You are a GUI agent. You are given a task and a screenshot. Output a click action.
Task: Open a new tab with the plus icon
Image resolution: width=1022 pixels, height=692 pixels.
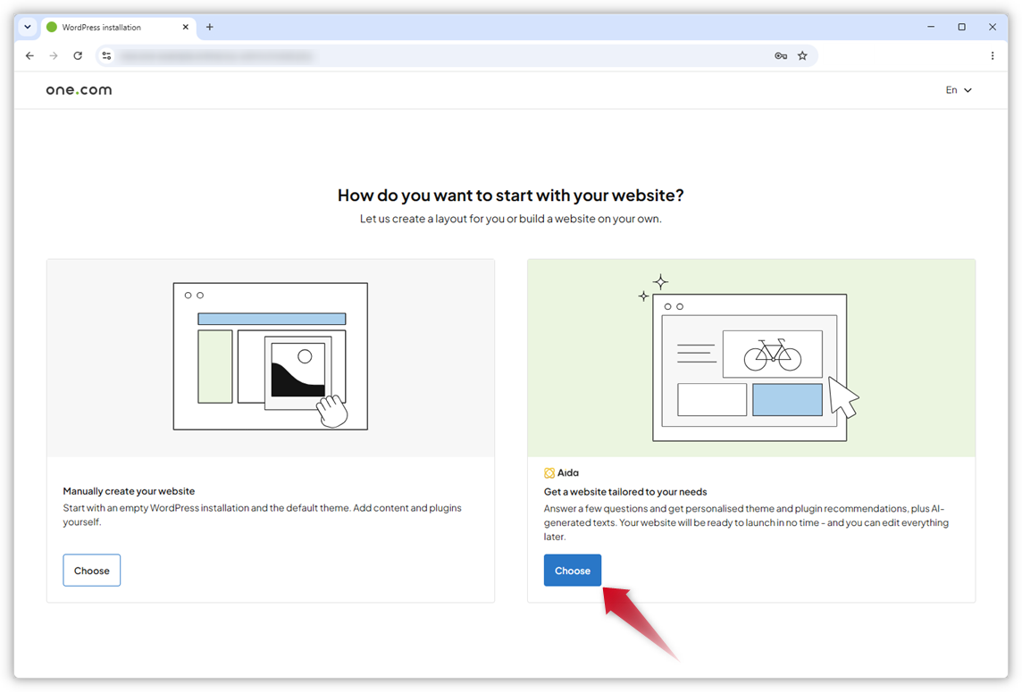[x=210, y=28]
